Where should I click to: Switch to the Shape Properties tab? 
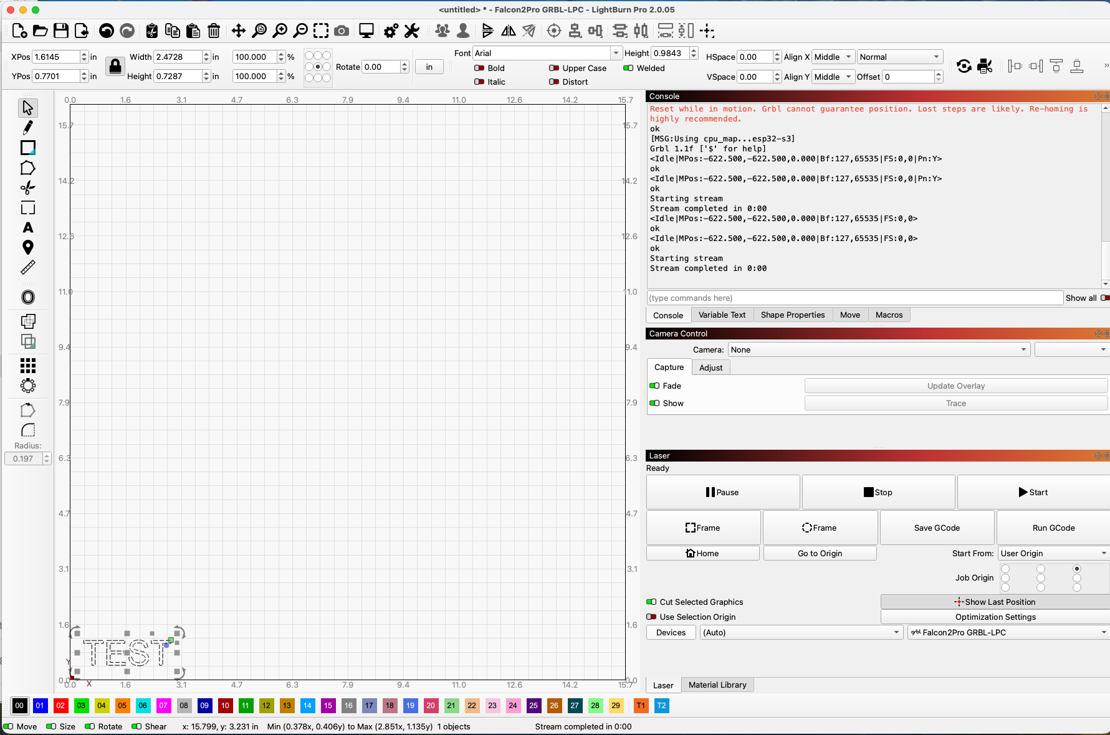click(792, 315)
